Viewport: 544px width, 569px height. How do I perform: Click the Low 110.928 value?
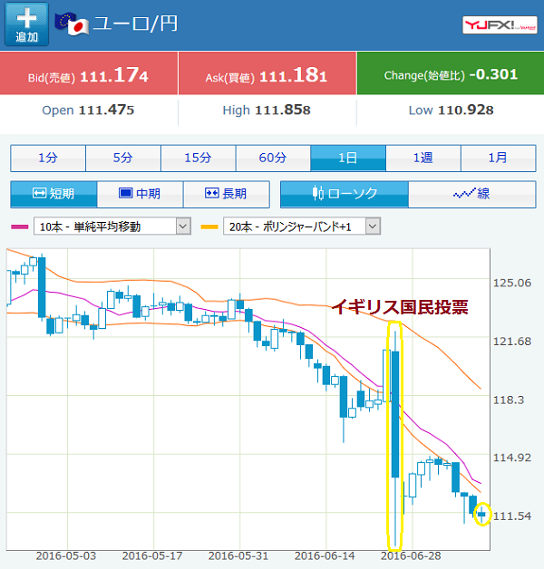pyautogui.click(x=451, y=111)
